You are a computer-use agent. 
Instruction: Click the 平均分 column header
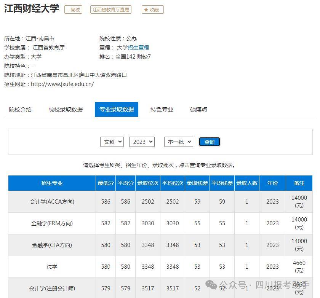coord(125,183)
